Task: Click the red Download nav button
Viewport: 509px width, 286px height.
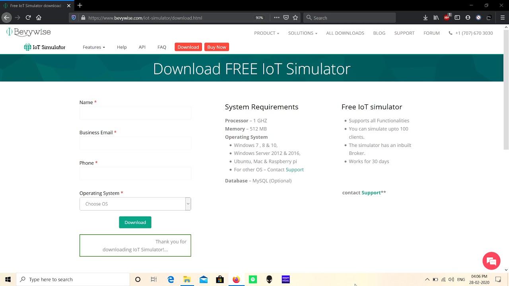Action: point(188,47)
